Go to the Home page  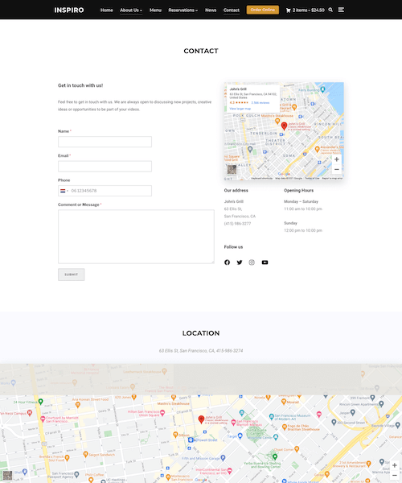point(106,10)
